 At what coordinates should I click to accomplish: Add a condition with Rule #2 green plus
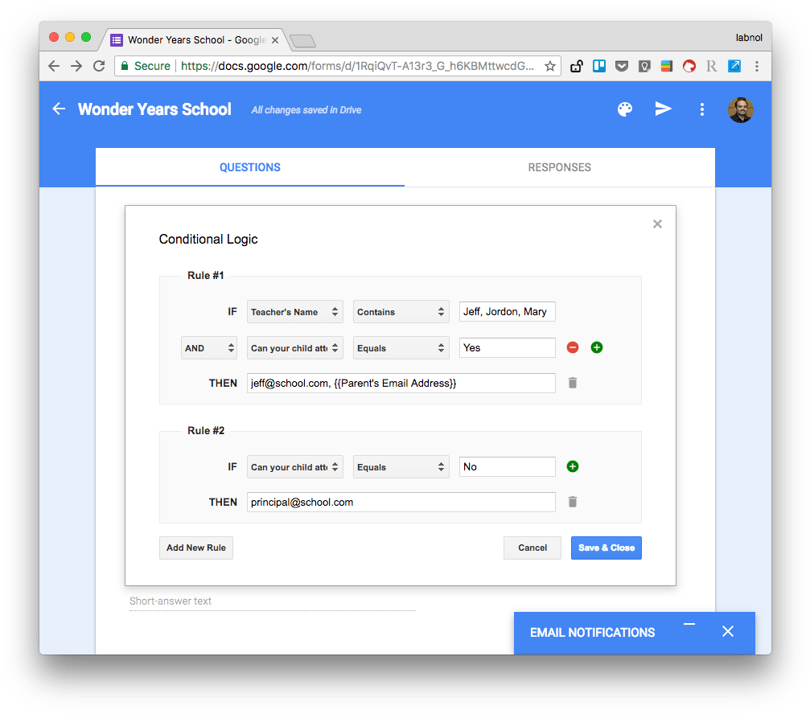coord(572,466)
